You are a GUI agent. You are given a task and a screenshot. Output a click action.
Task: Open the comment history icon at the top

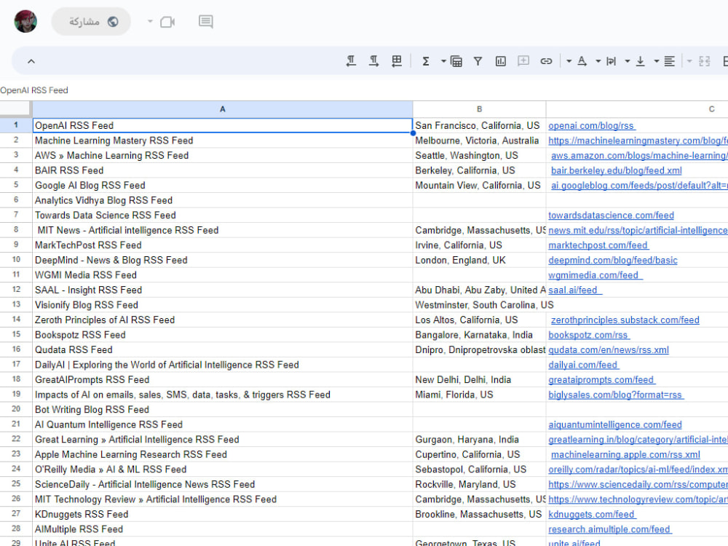(x=206, y=21)
